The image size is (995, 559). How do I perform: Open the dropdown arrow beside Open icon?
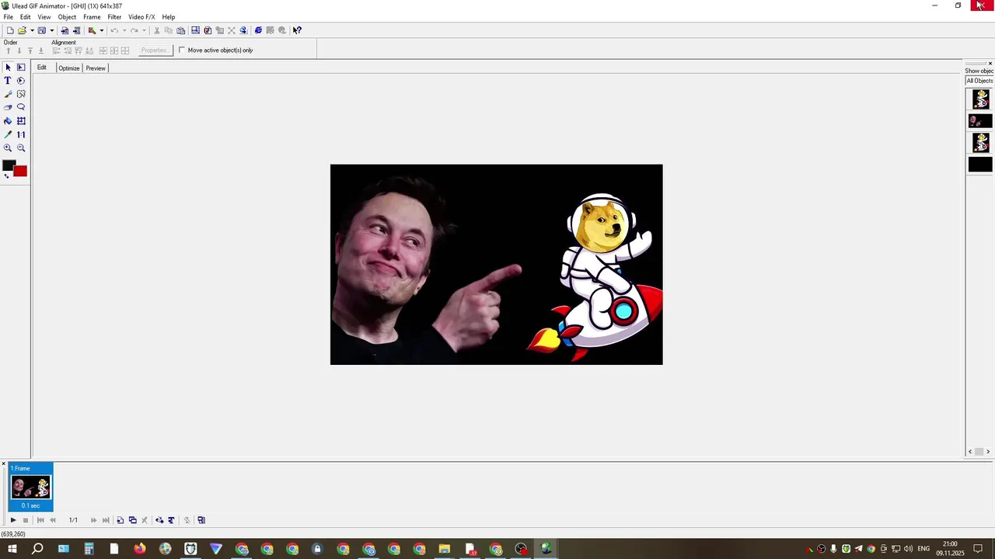coord(32,30)
